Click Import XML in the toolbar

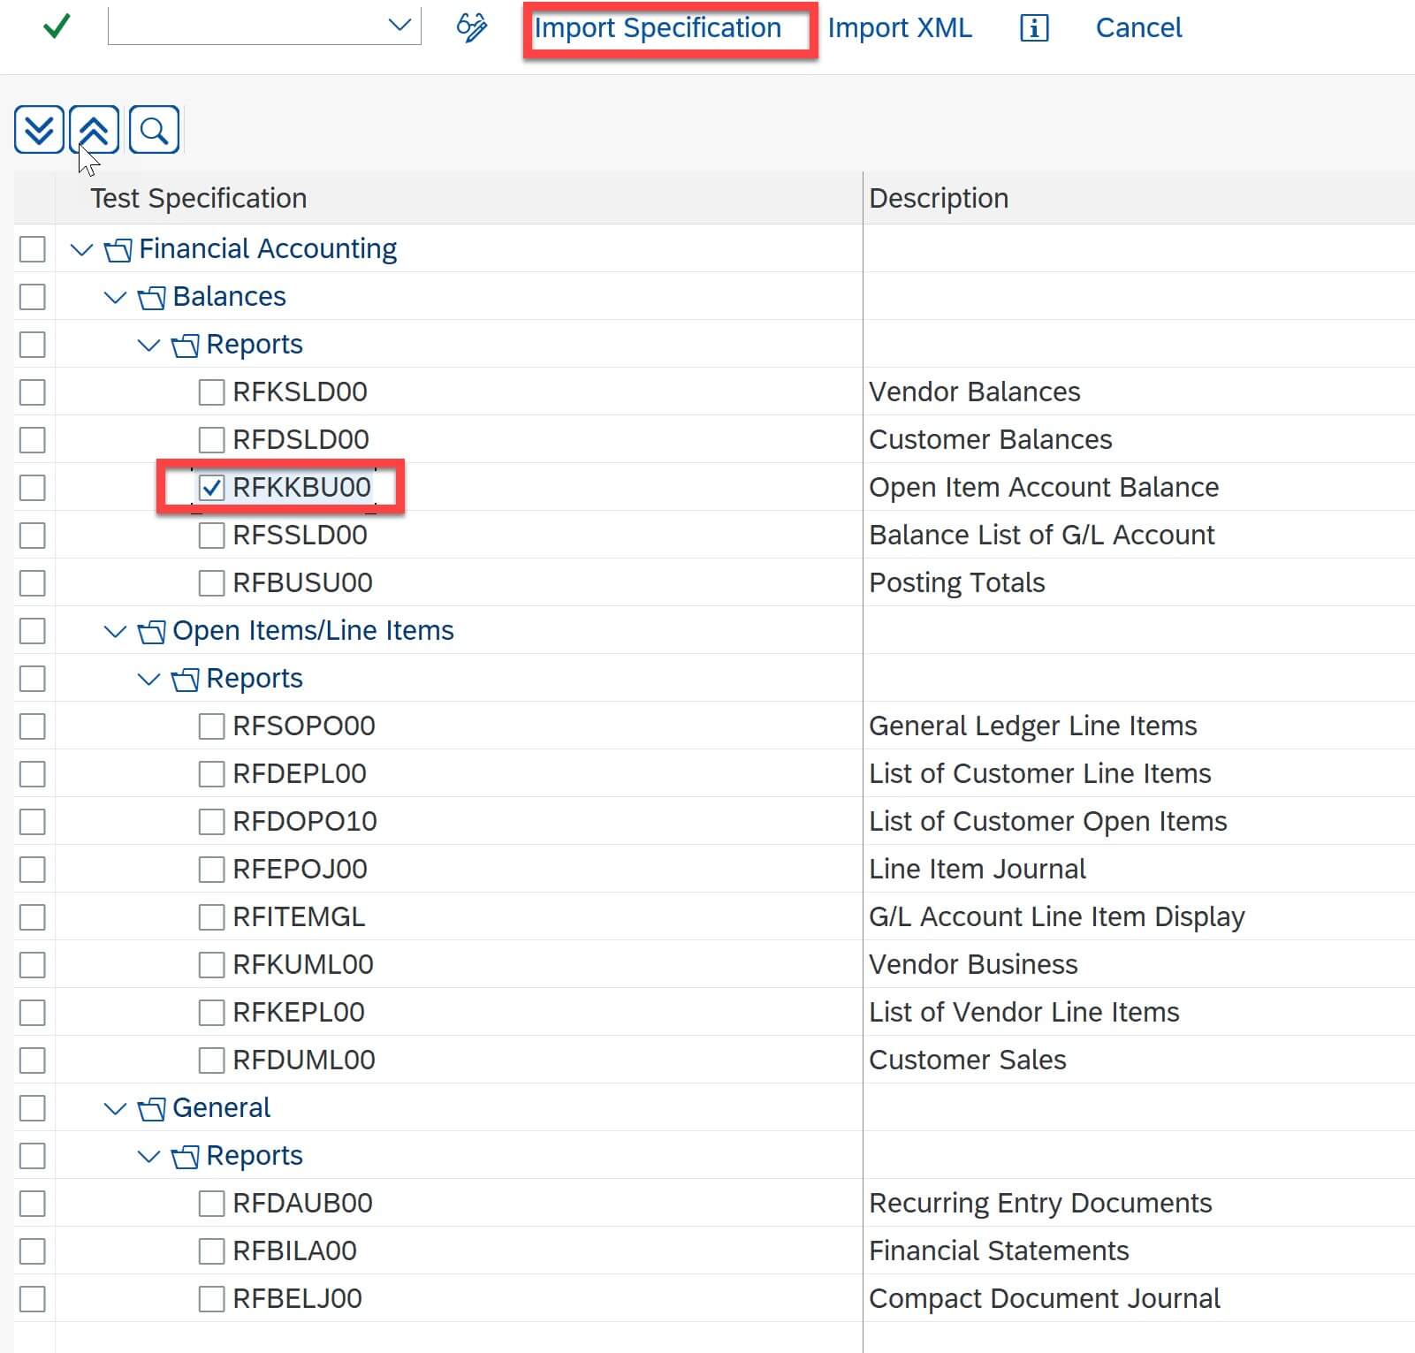(x=899, y=27)
